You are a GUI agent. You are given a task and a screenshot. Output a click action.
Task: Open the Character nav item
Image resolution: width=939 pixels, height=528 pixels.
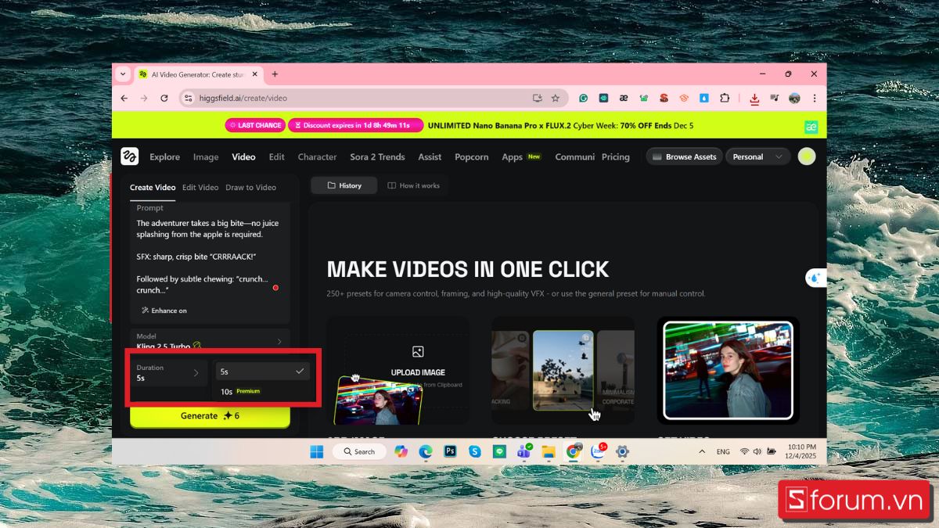pyautogui.click(x=317, y=156)
